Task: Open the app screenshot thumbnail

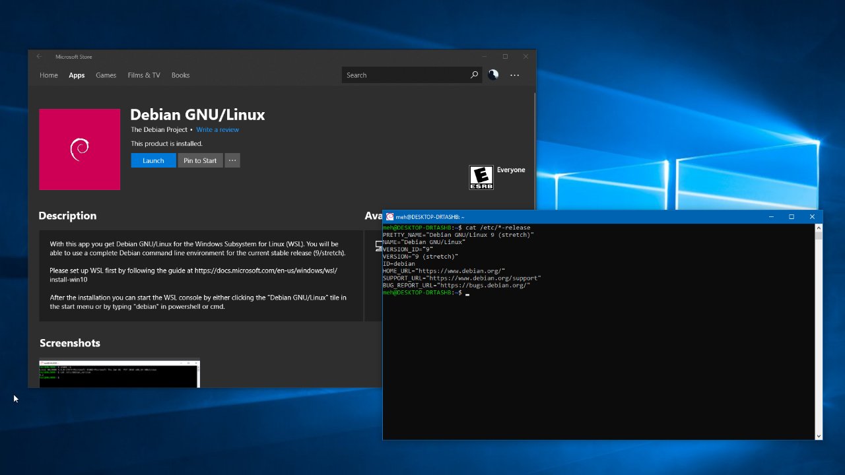Action: pyautogui.click(x=119, y=373)
